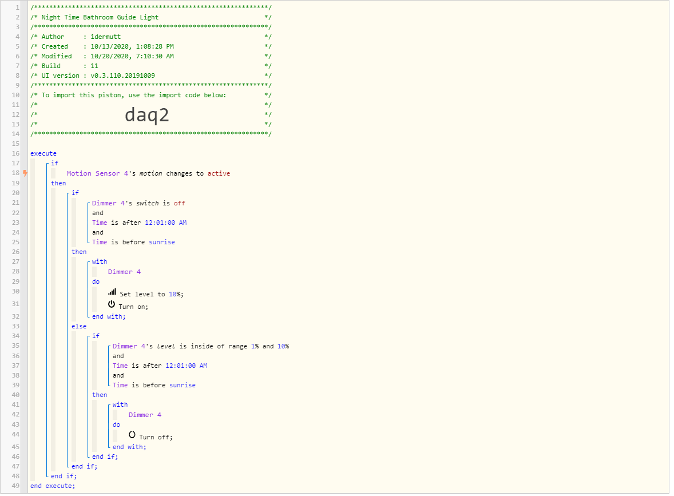The width and height of the screenshot is (674, 496).
Task: Click the power icon next to Turn on
Action: coord(112,305)
